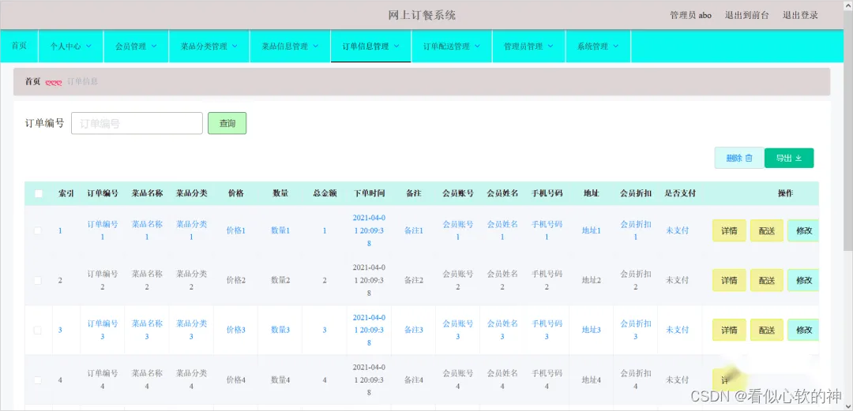853x411 pixels.
Task: Go to the 首页 menu item
Action: 19,46
